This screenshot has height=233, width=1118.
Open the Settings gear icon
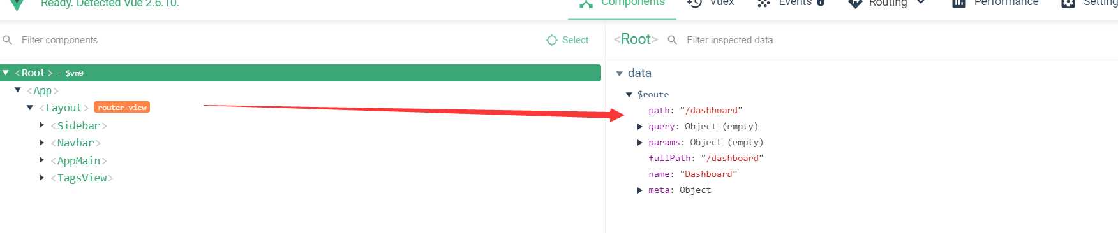(1068, 4)
